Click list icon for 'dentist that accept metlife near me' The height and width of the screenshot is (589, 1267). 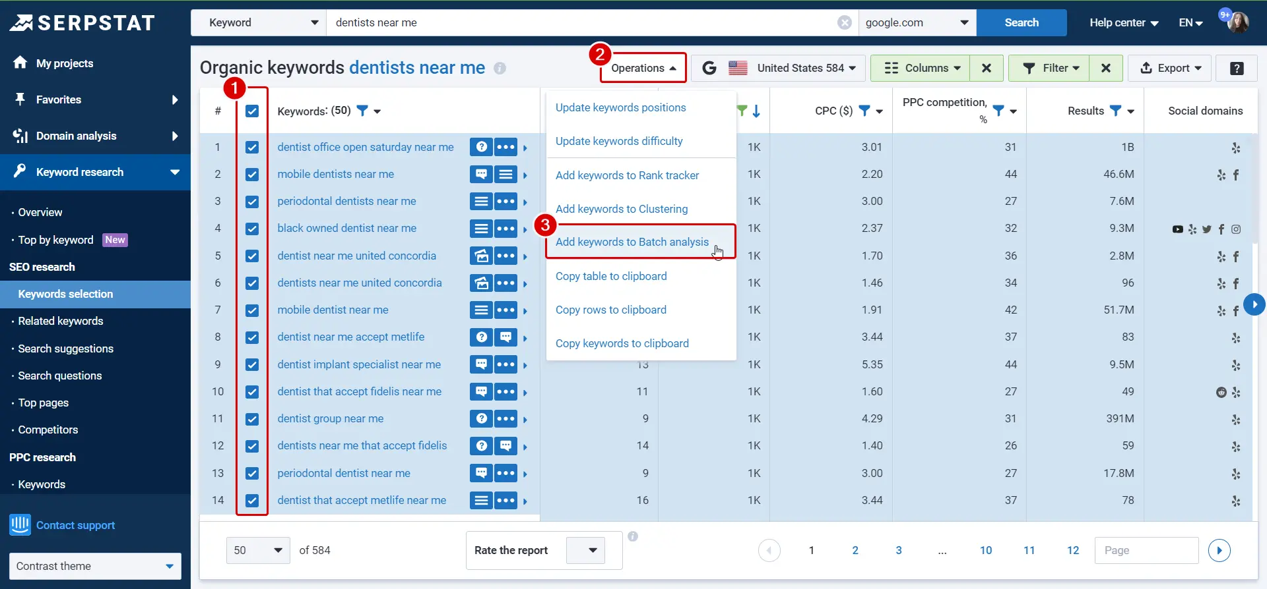pyautogui.click(x=482, y=500)
